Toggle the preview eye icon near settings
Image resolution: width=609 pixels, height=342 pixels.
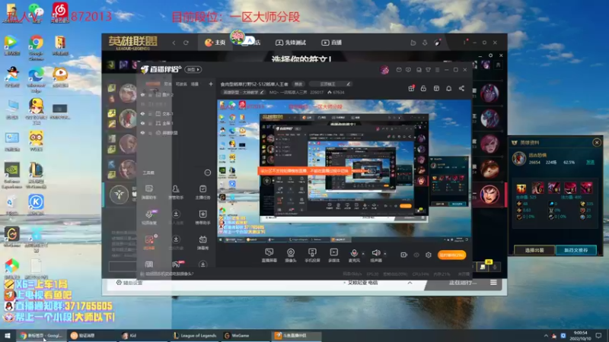coord(416,255)
